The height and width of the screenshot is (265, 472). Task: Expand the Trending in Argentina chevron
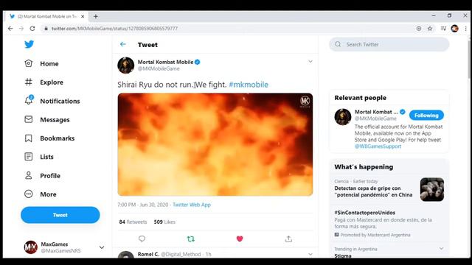tap(441, 249)
